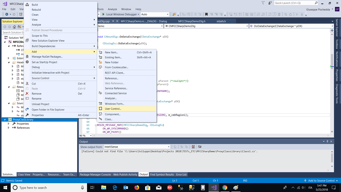This screenshot has width=341, height=192.
Task: Select Existing Item... in Add submenu
Action: coord(127,57)
